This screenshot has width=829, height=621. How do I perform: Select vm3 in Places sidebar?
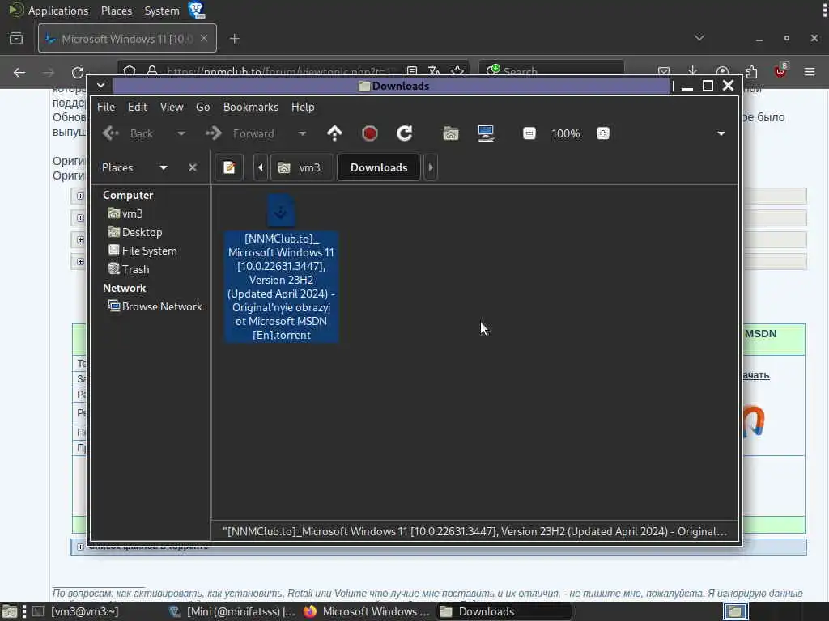click(125, 213)
